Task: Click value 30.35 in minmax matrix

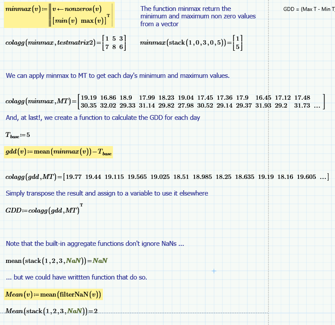Action: pos(88,105)
